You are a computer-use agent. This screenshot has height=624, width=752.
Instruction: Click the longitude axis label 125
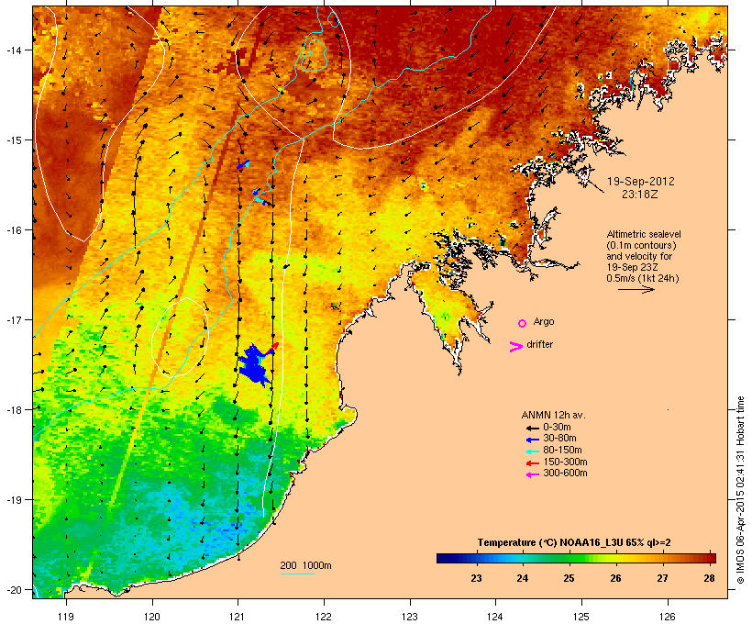[x=581, y=617]
